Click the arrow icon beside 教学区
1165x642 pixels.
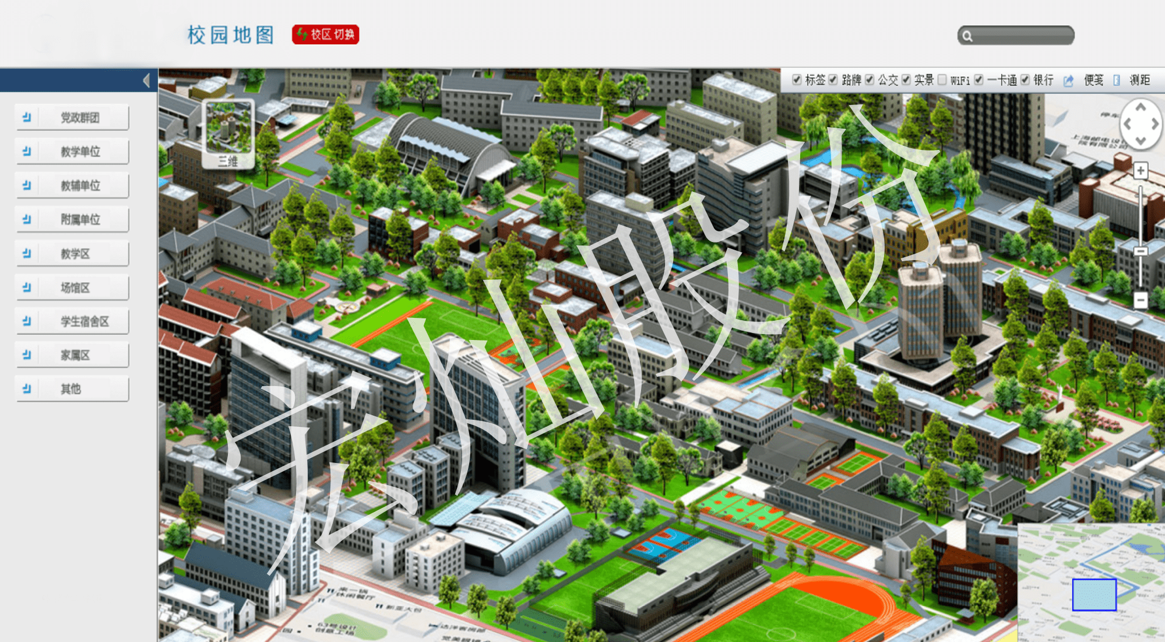[x=27, y=253]
